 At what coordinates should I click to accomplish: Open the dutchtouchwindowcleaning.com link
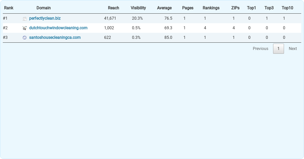pos(58,28)
